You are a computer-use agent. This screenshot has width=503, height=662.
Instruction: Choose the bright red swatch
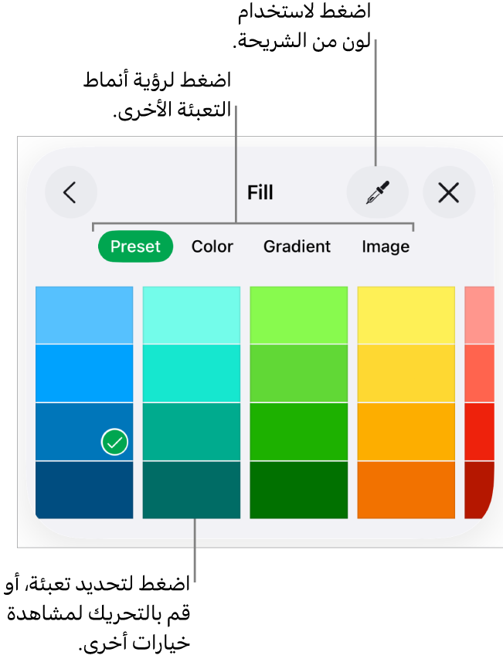[479, 432]
